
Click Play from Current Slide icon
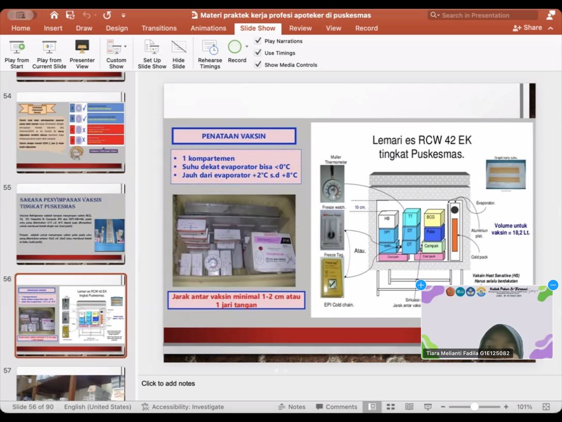point(49,47)
